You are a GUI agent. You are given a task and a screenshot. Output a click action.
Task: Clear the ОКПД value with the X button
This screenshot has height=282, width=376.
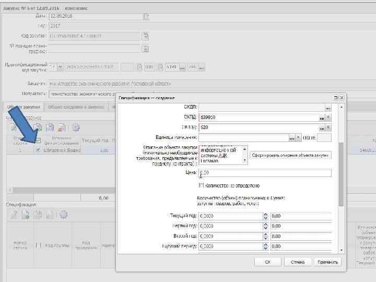click(328, 118)
